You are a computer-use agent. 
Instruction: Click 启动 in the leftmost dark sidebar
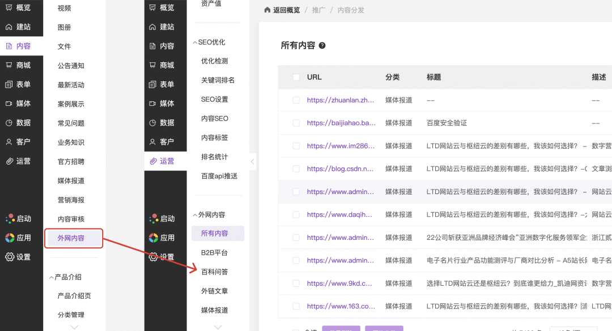click(18, 219)
